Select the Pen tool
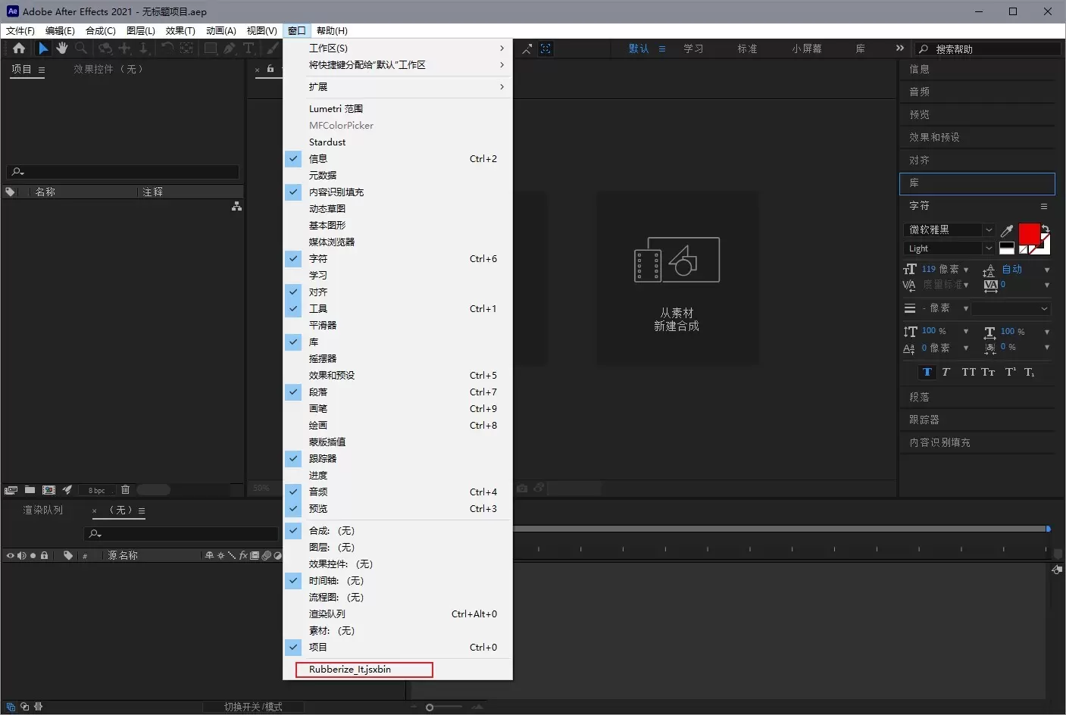Viewport: 1066px width, 715px height. 230,48
